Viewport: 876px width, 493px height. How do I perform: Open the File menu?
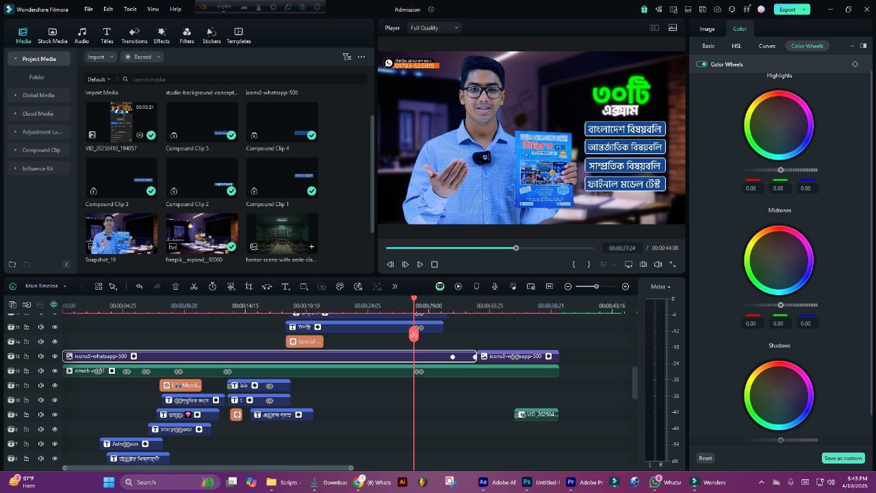pyautogui.click(x=88, y=9)
